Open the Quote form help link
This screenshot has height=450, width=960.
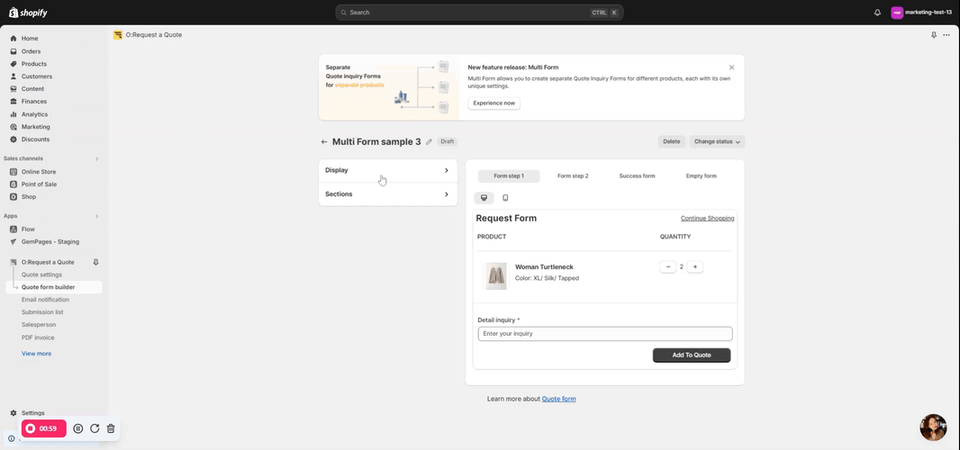[x=558, y=399]
